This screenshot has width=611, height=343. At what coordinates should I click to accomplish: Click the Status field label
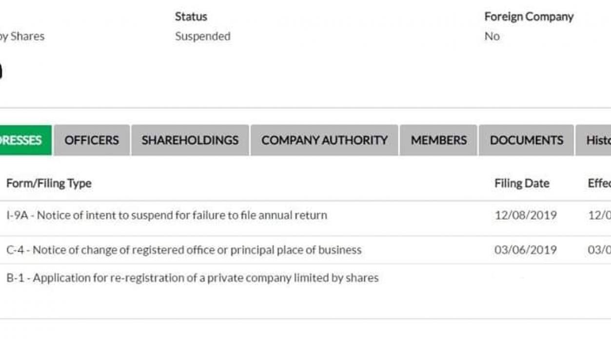191,17
